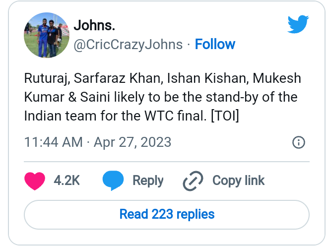Open the Twitter info circle icon
The image size is (328, 246).
pos(299,142)
